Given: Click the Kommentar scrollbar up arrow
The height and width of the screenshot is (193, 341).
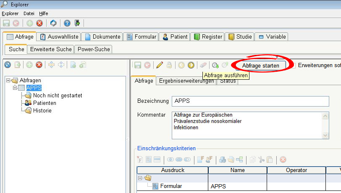Looking at the screenshot, I should 325,116.
